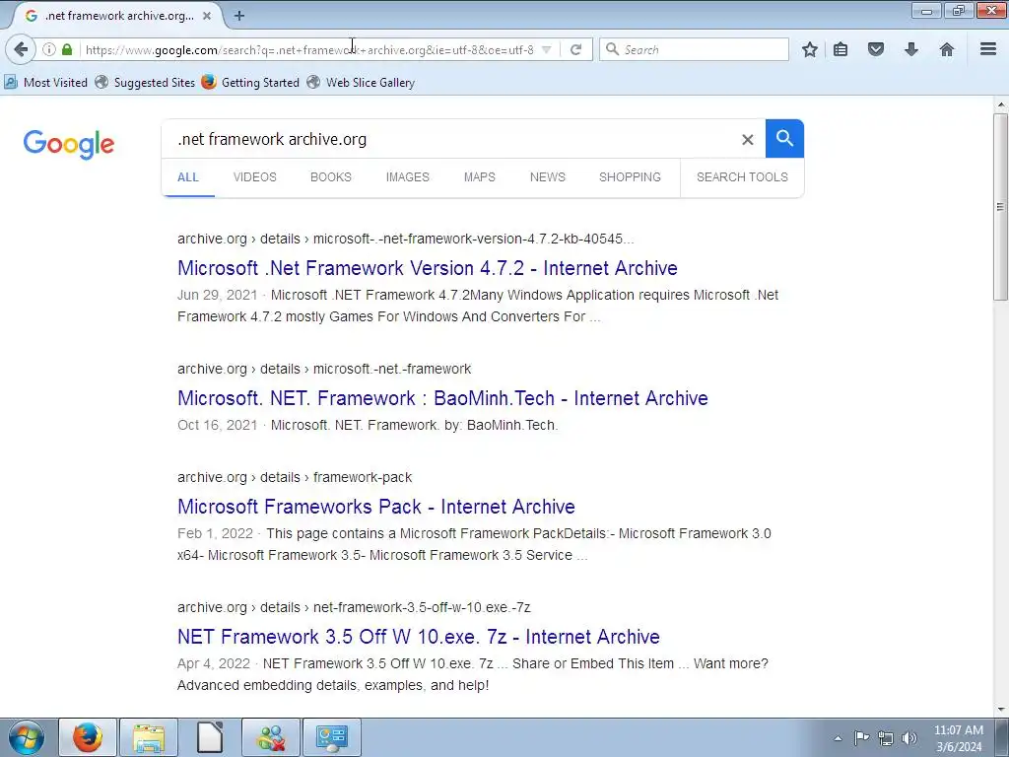
Task: Click the framework-pack breadcrumb text
Action: (x=363, y=477)
